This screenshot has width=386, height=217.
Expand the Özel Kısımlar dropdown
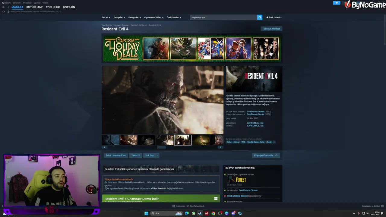tap(174, 17)
